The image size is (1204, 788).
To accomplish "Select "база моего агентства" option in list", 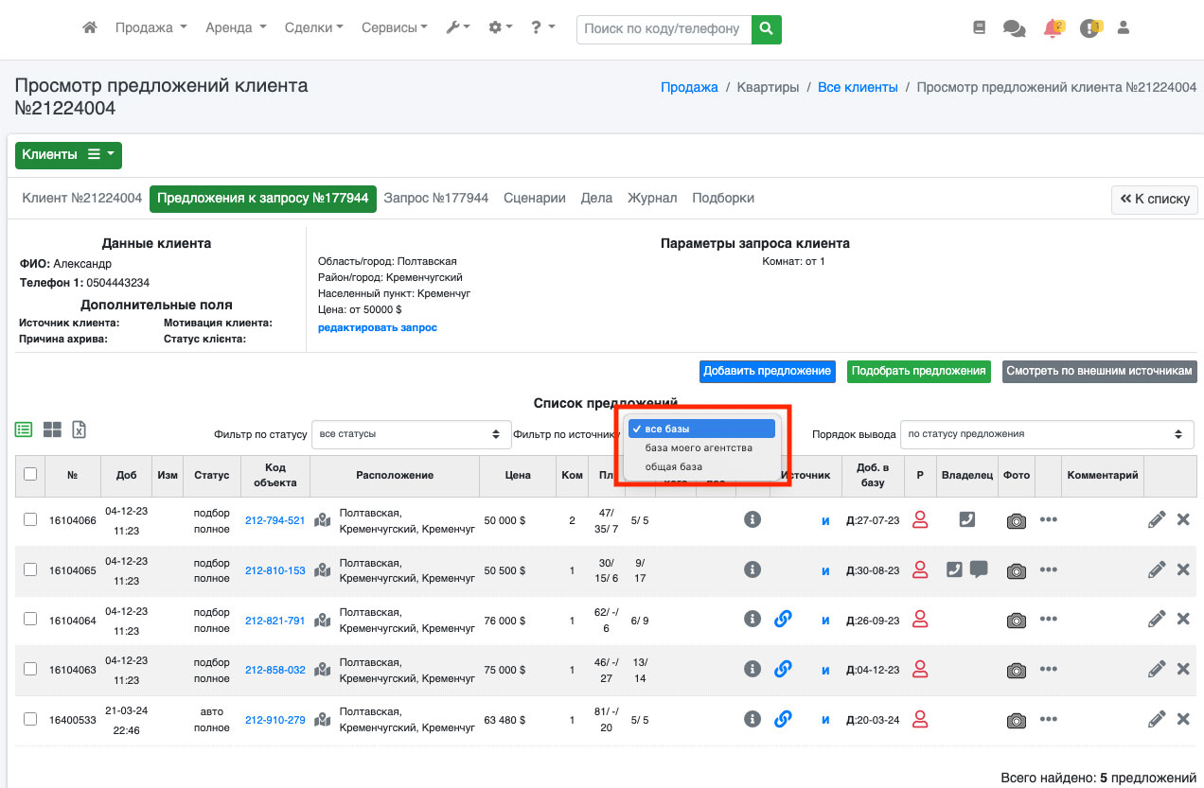I will [x=699, y=447].
